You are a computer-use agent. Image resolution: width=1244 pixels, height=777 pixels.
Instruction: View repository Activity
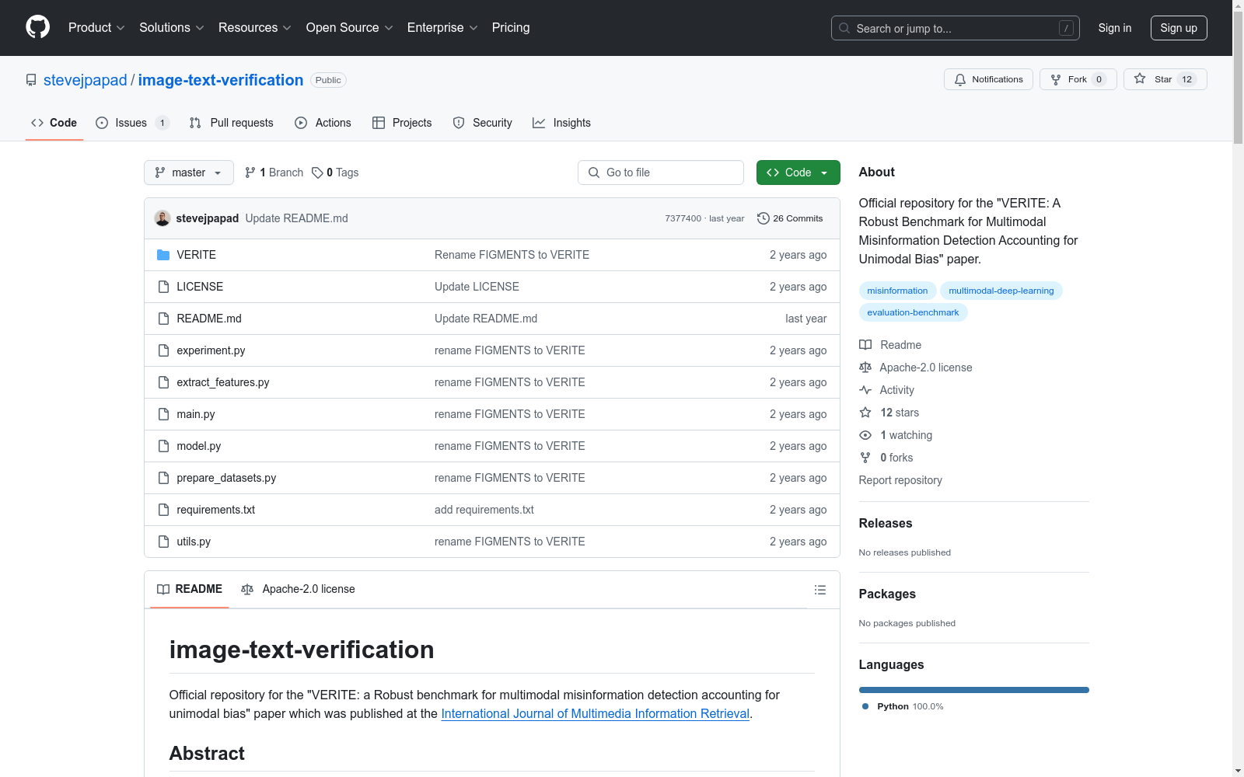(887, 390)
